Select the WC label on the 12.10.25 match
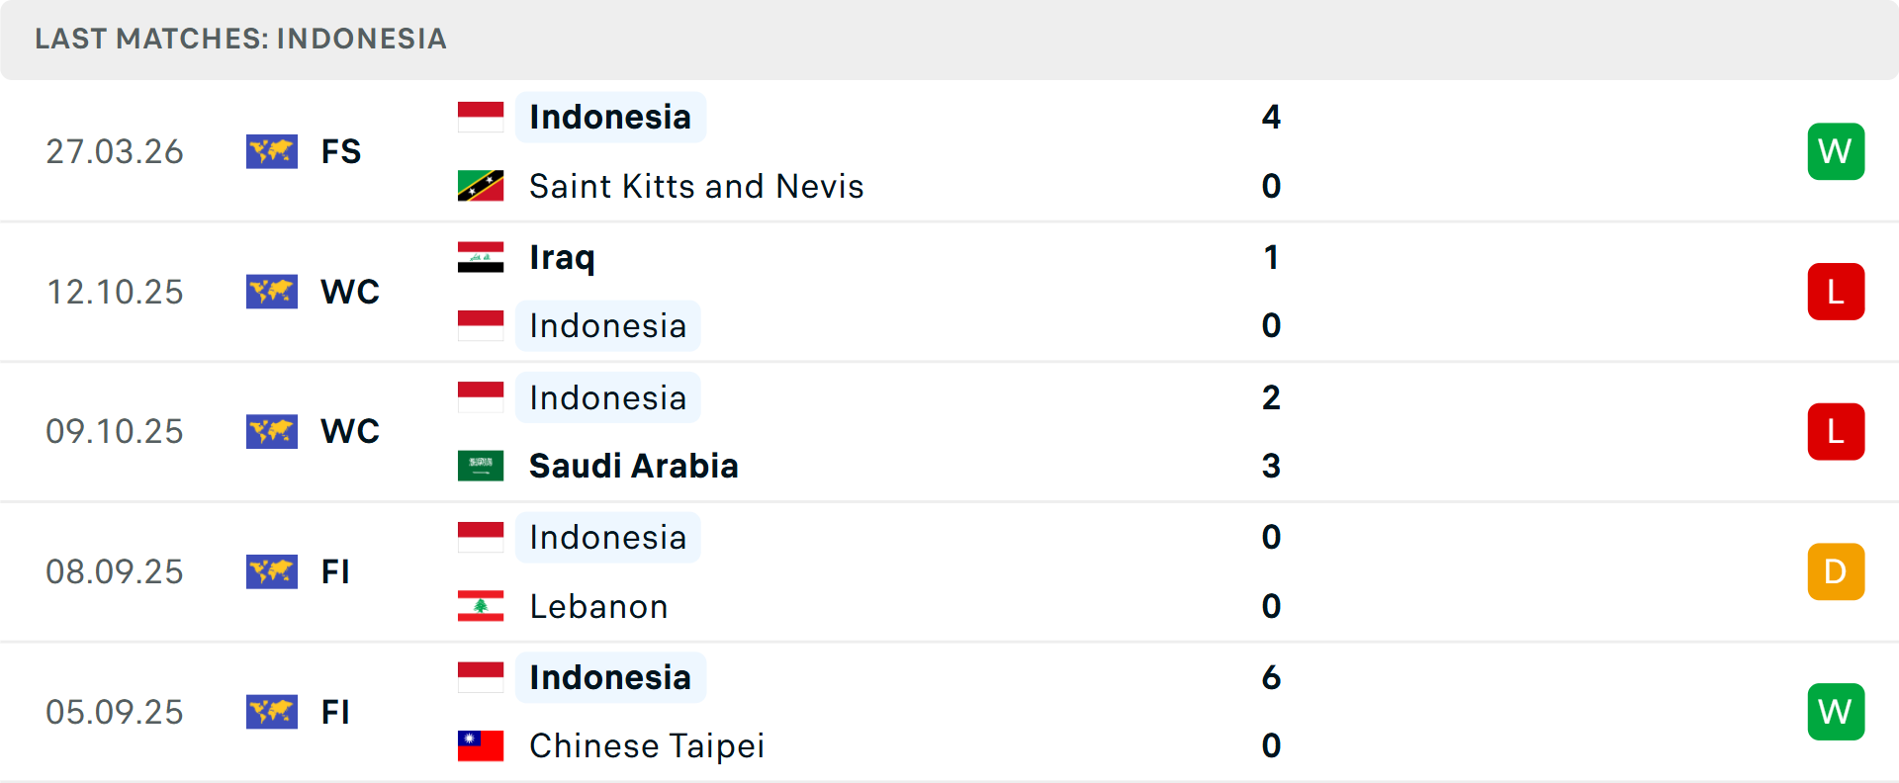The width and height of the screenshot is (1899, 783). pos(350,292)
